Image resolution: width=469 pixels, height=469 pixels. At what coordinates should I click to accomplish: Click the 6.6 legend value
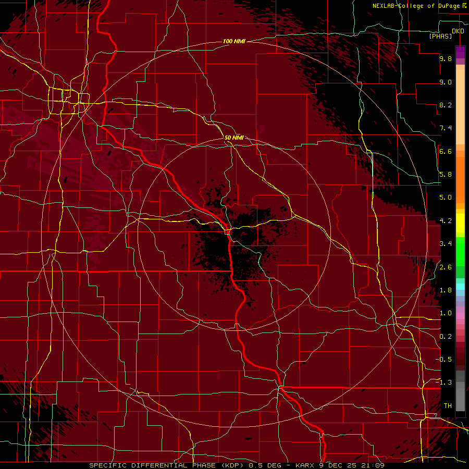[x=446, y=152]
